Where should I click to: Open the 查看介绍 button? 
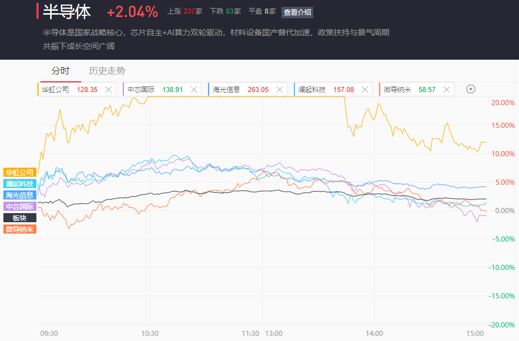point(297,12)
